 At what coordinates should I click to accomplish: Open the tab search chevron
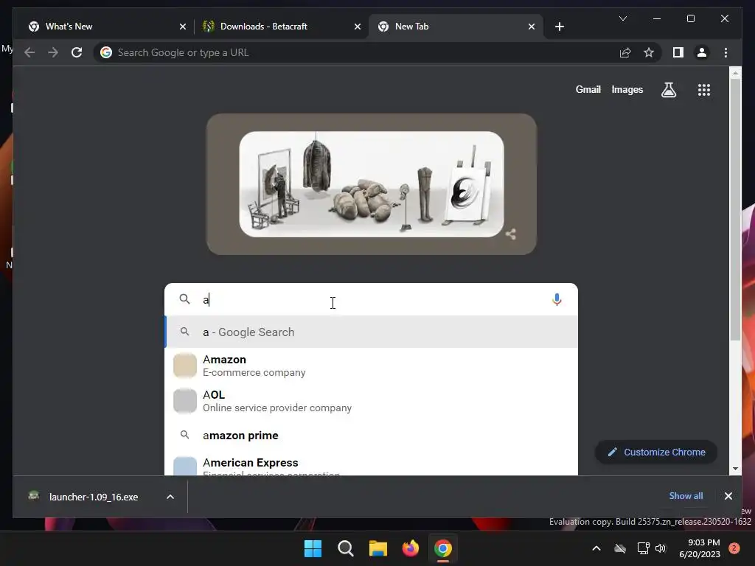[622, 18]
